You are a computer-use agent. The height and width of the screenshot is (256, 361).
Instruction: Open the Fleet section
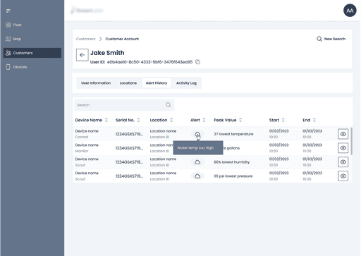(x=32, y=25)
